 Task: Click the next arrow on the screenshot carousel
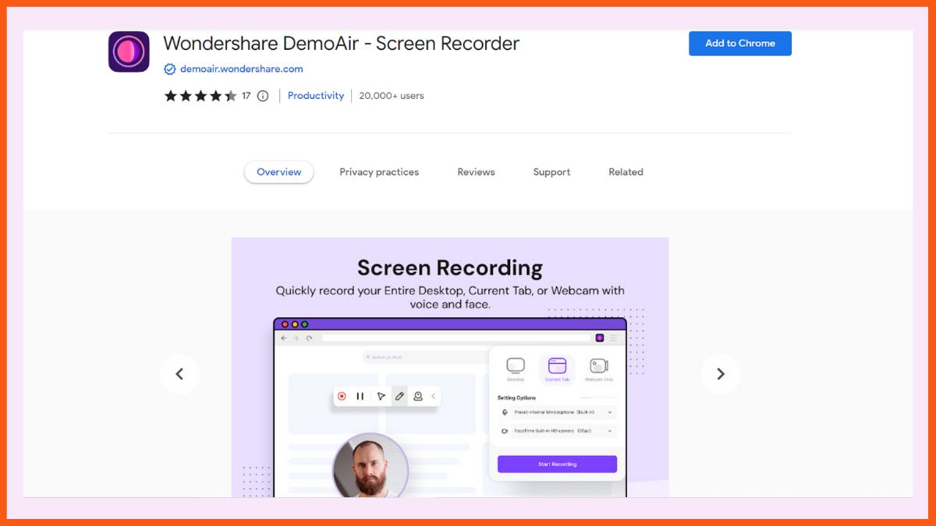[720, 373]
